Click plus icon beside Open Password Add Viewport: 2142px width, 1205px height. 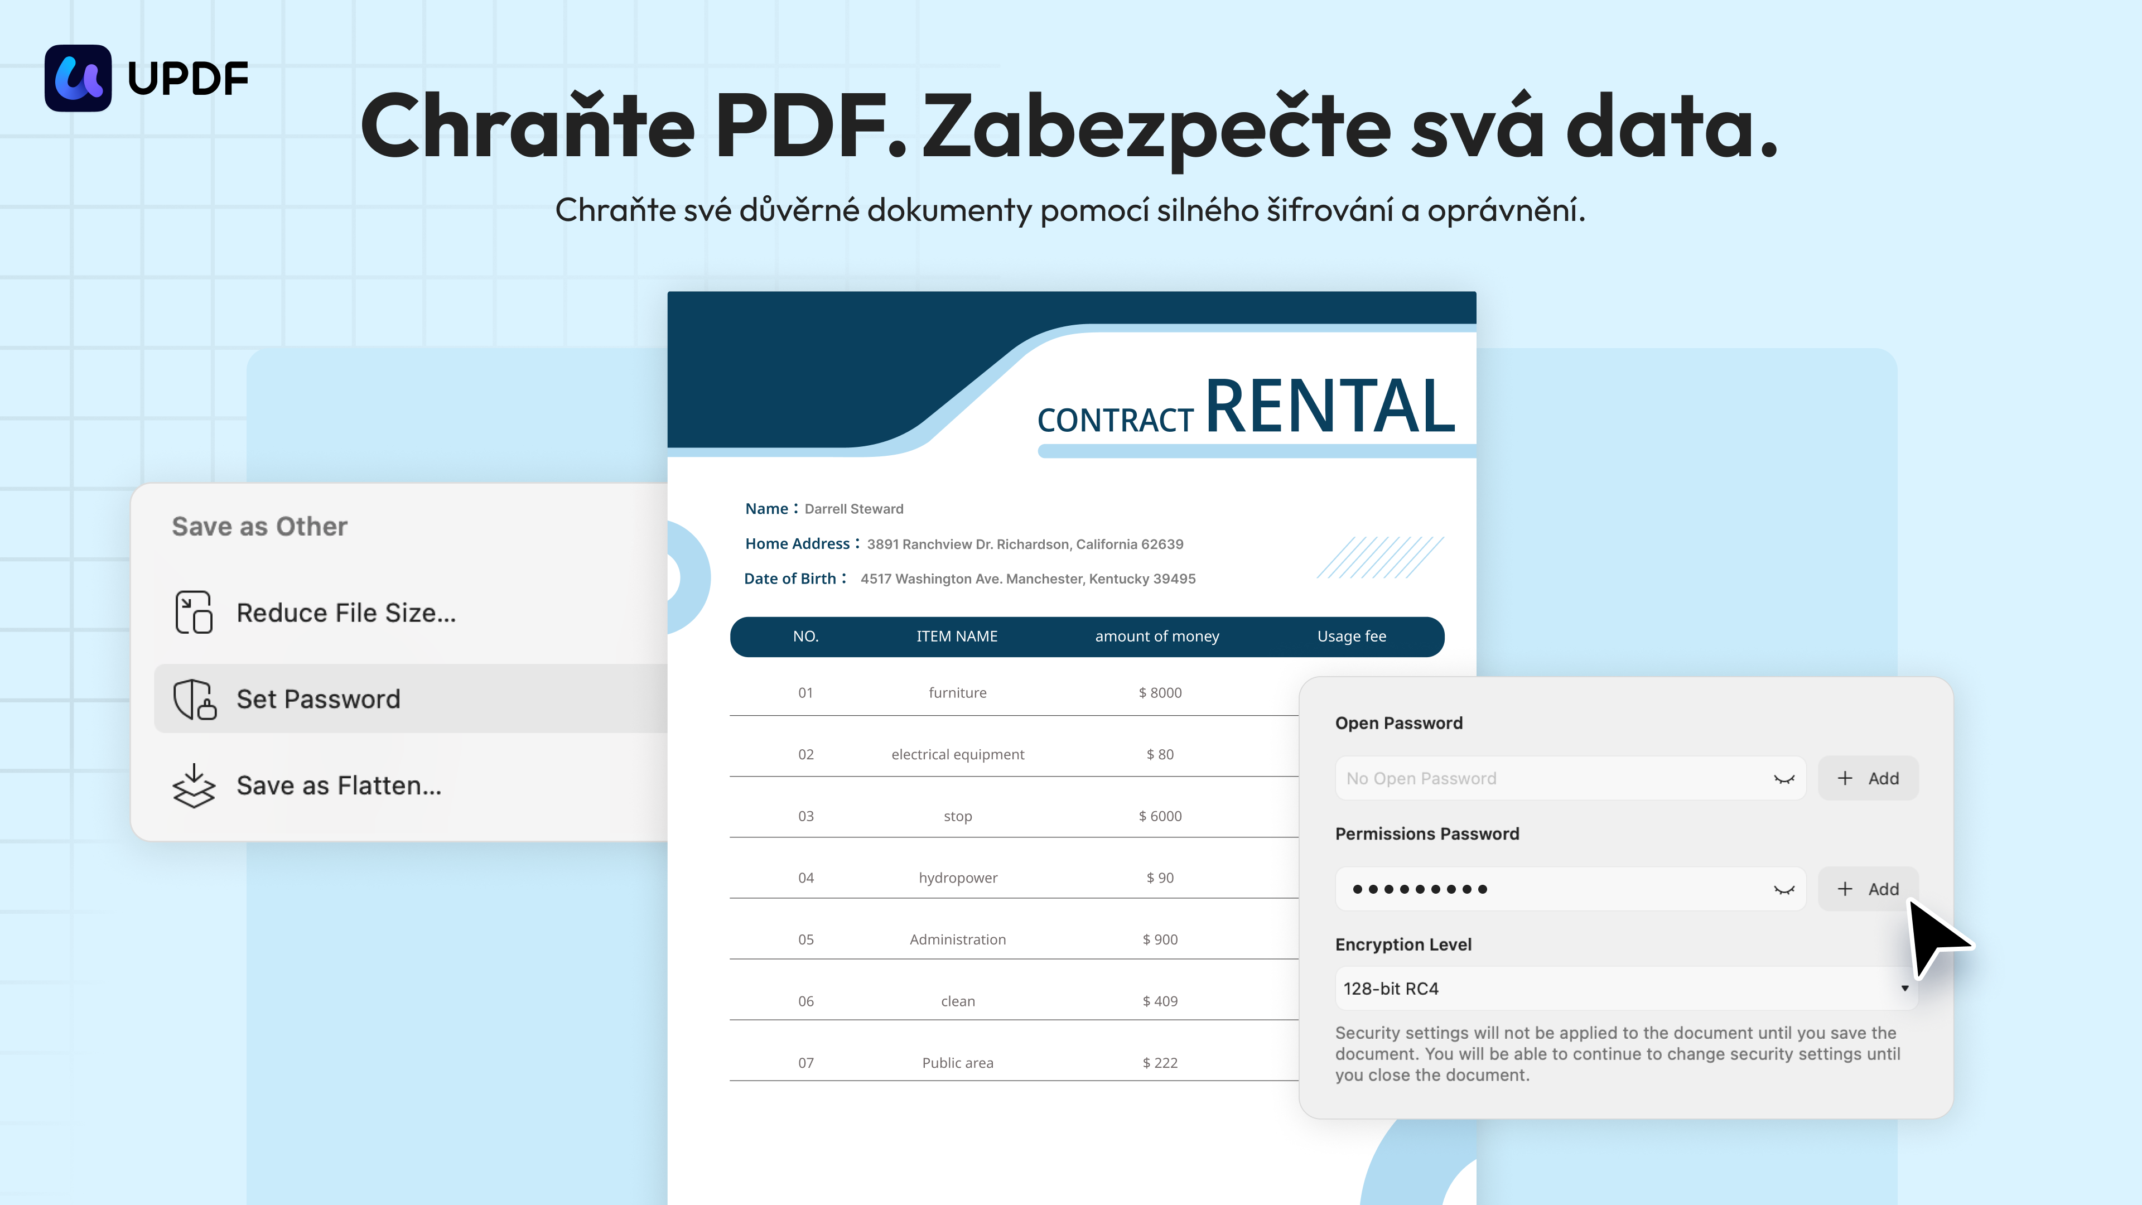tap(1844, 778)
